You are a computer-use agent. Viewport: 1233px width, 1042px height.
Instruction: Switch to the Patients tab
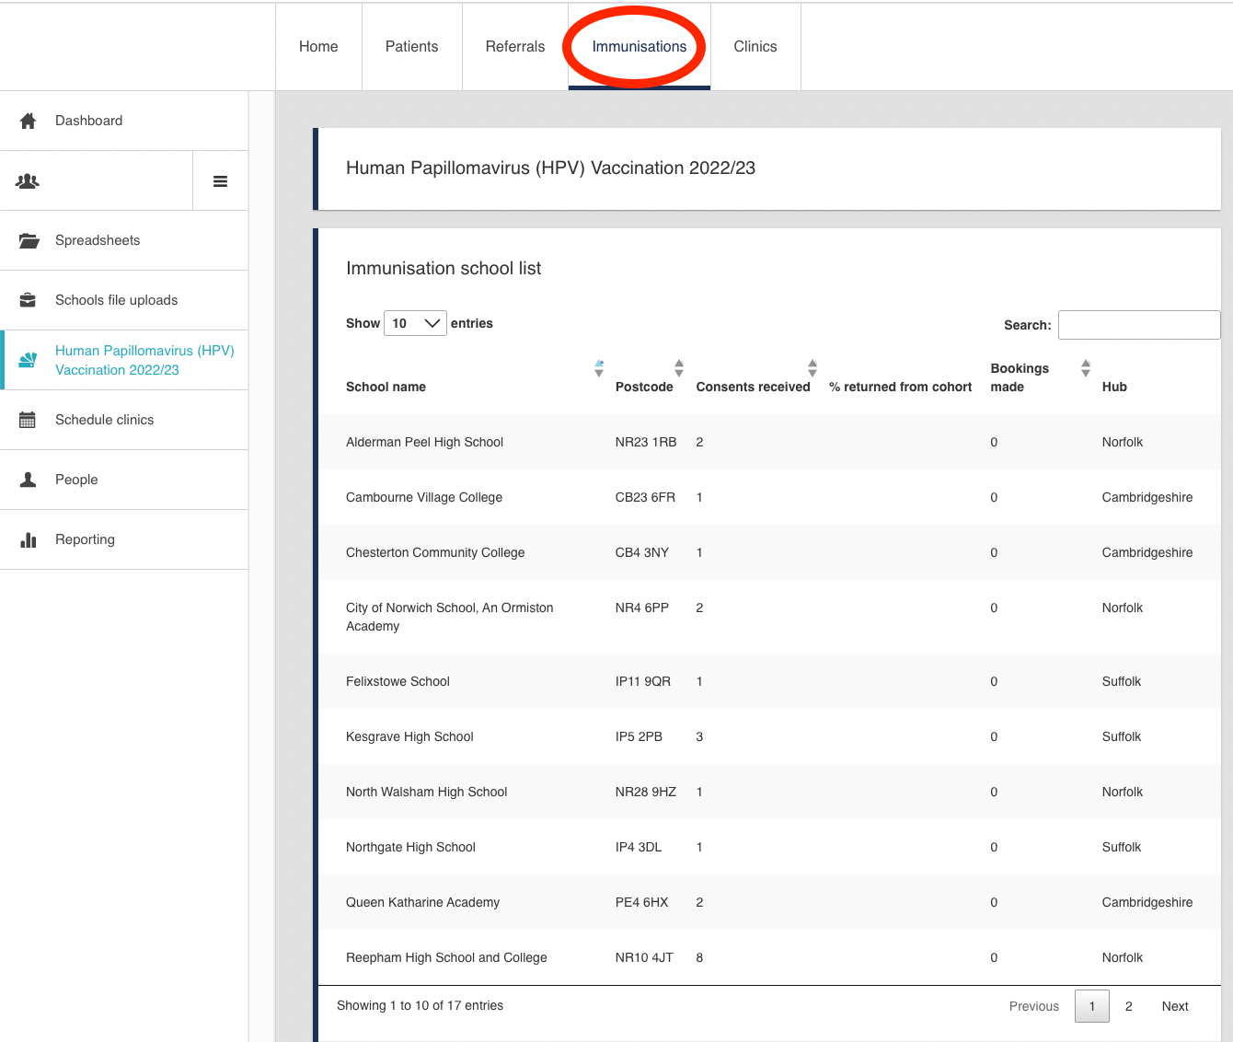[411, 47]
